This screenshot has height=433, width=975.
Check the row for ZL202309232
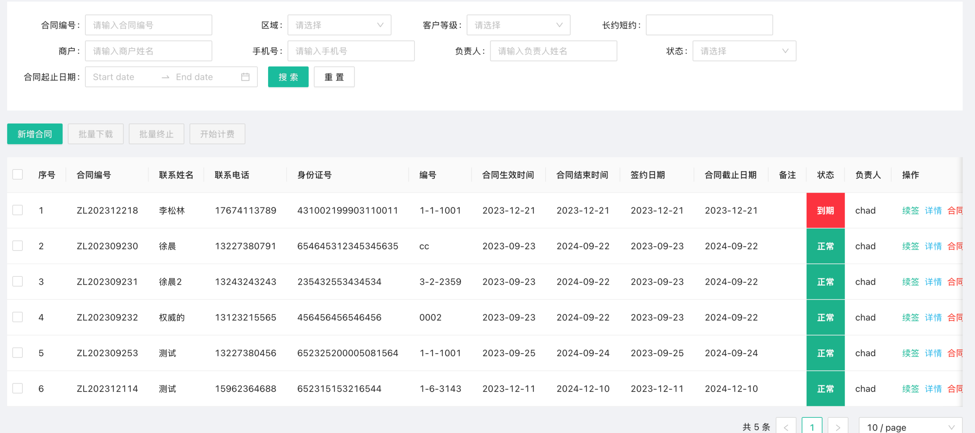18,317
